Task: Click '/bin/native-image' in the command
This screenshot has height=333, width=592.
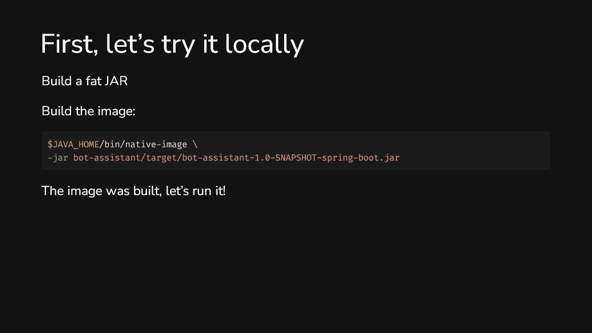Action: (143, 144)
